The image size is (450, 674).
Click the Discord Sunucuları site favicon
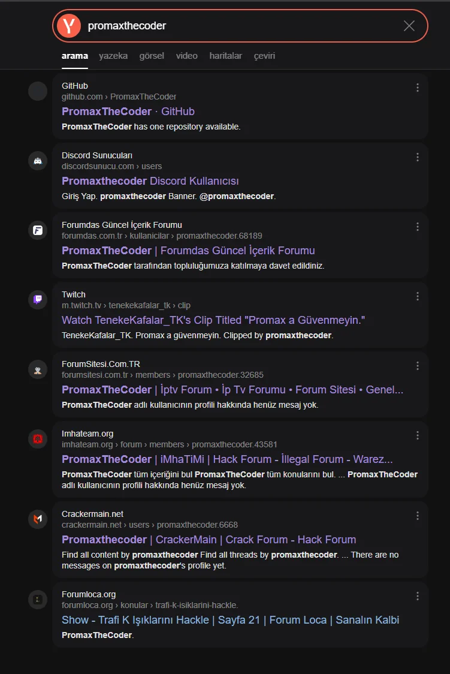tap(38, 161)
